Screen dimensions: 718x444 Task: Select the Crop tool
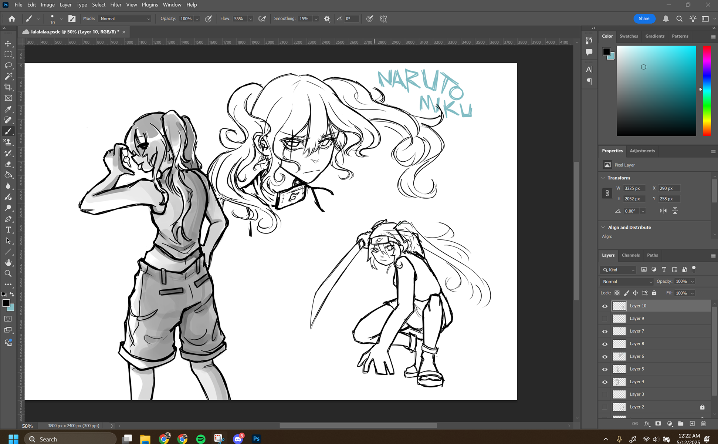click(8, 87)
